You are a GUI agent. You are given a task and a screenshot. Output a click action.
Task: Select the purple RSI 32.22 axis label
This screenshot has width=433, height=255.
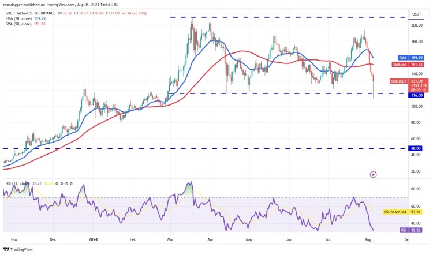pyautogui.click(x=412, y=230)
